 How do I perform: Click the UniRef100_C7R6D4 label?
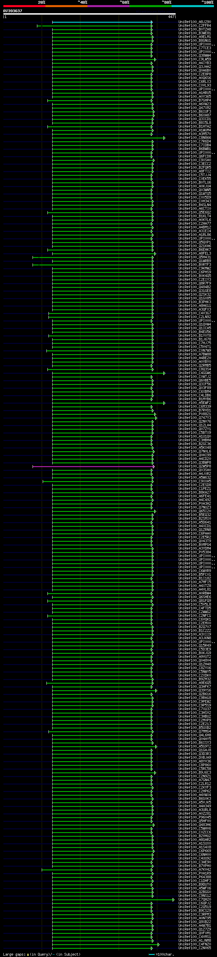[x=195, y=142]
